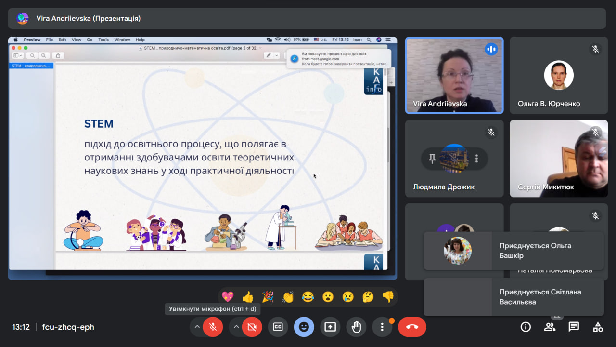Viewport: 616px width, 347px height.
Task: Show the participants panel
Action: (550, 327)
